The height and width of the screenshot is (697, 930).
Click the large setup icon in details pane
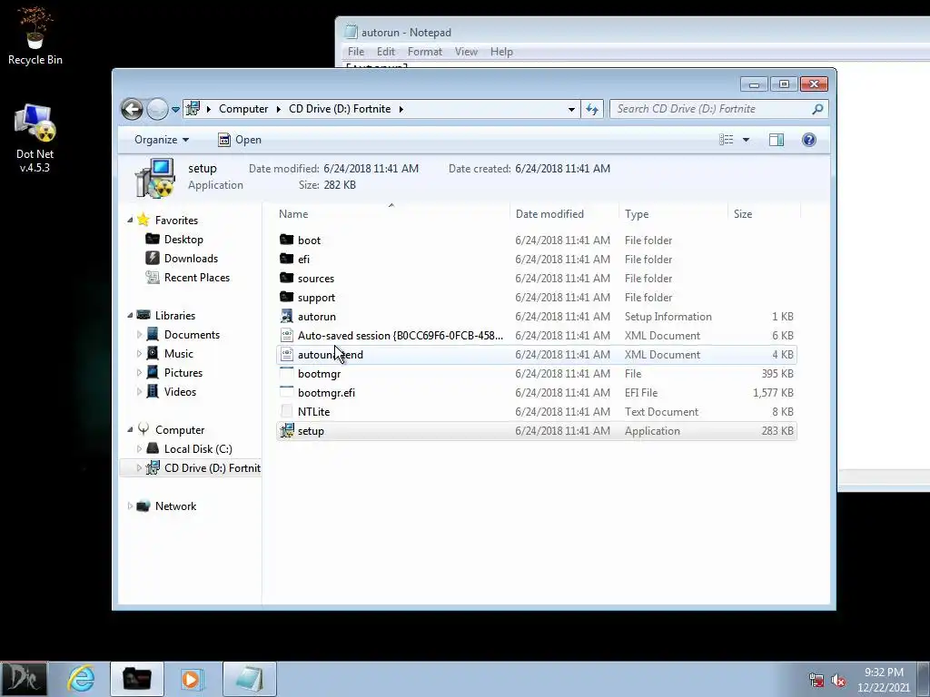pyautogui.click(x=154, y=177)
